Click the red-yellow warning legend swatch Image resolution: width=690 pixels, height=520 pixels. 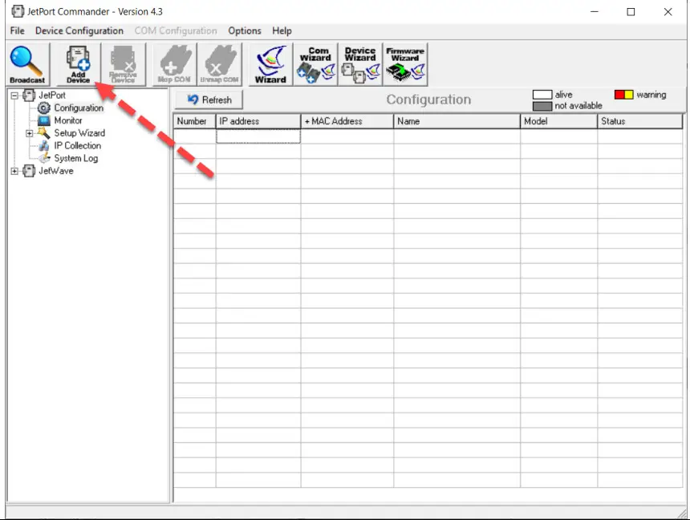[623, 95]
